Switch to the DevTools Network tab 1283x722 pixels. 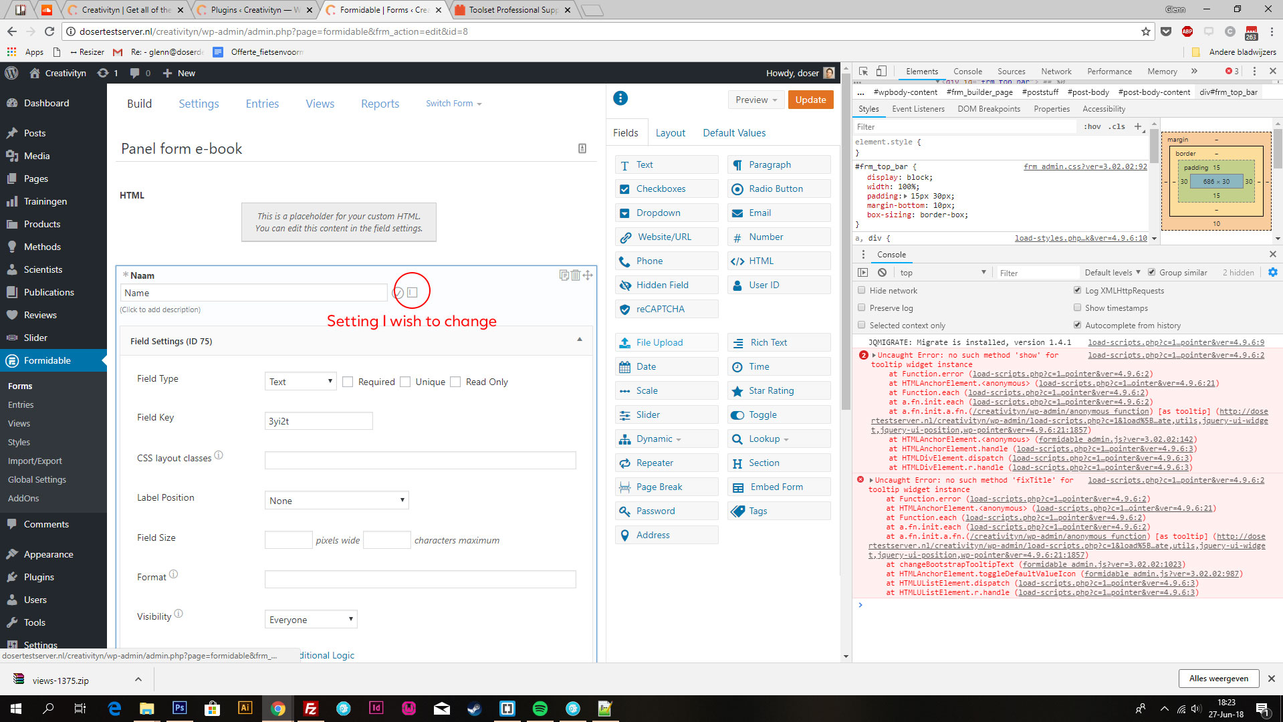click(1056, 72)
